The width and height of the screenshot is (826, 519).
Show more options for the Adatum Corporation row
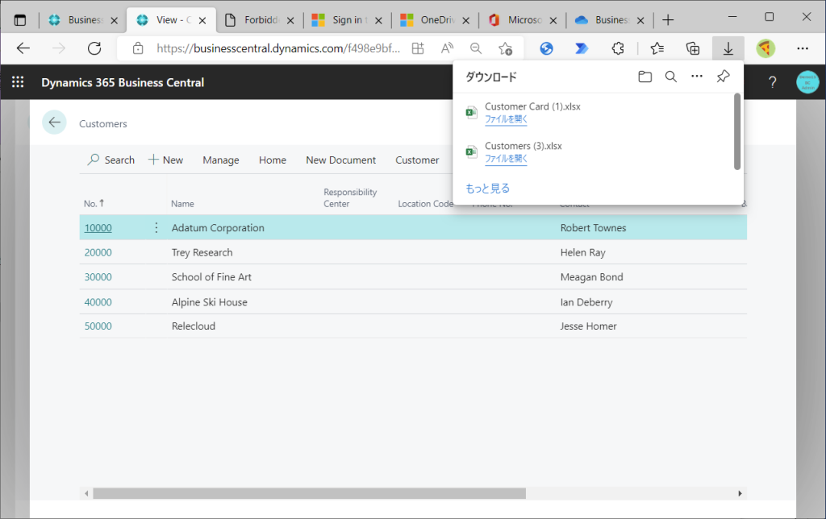click(x=156, y=227)
